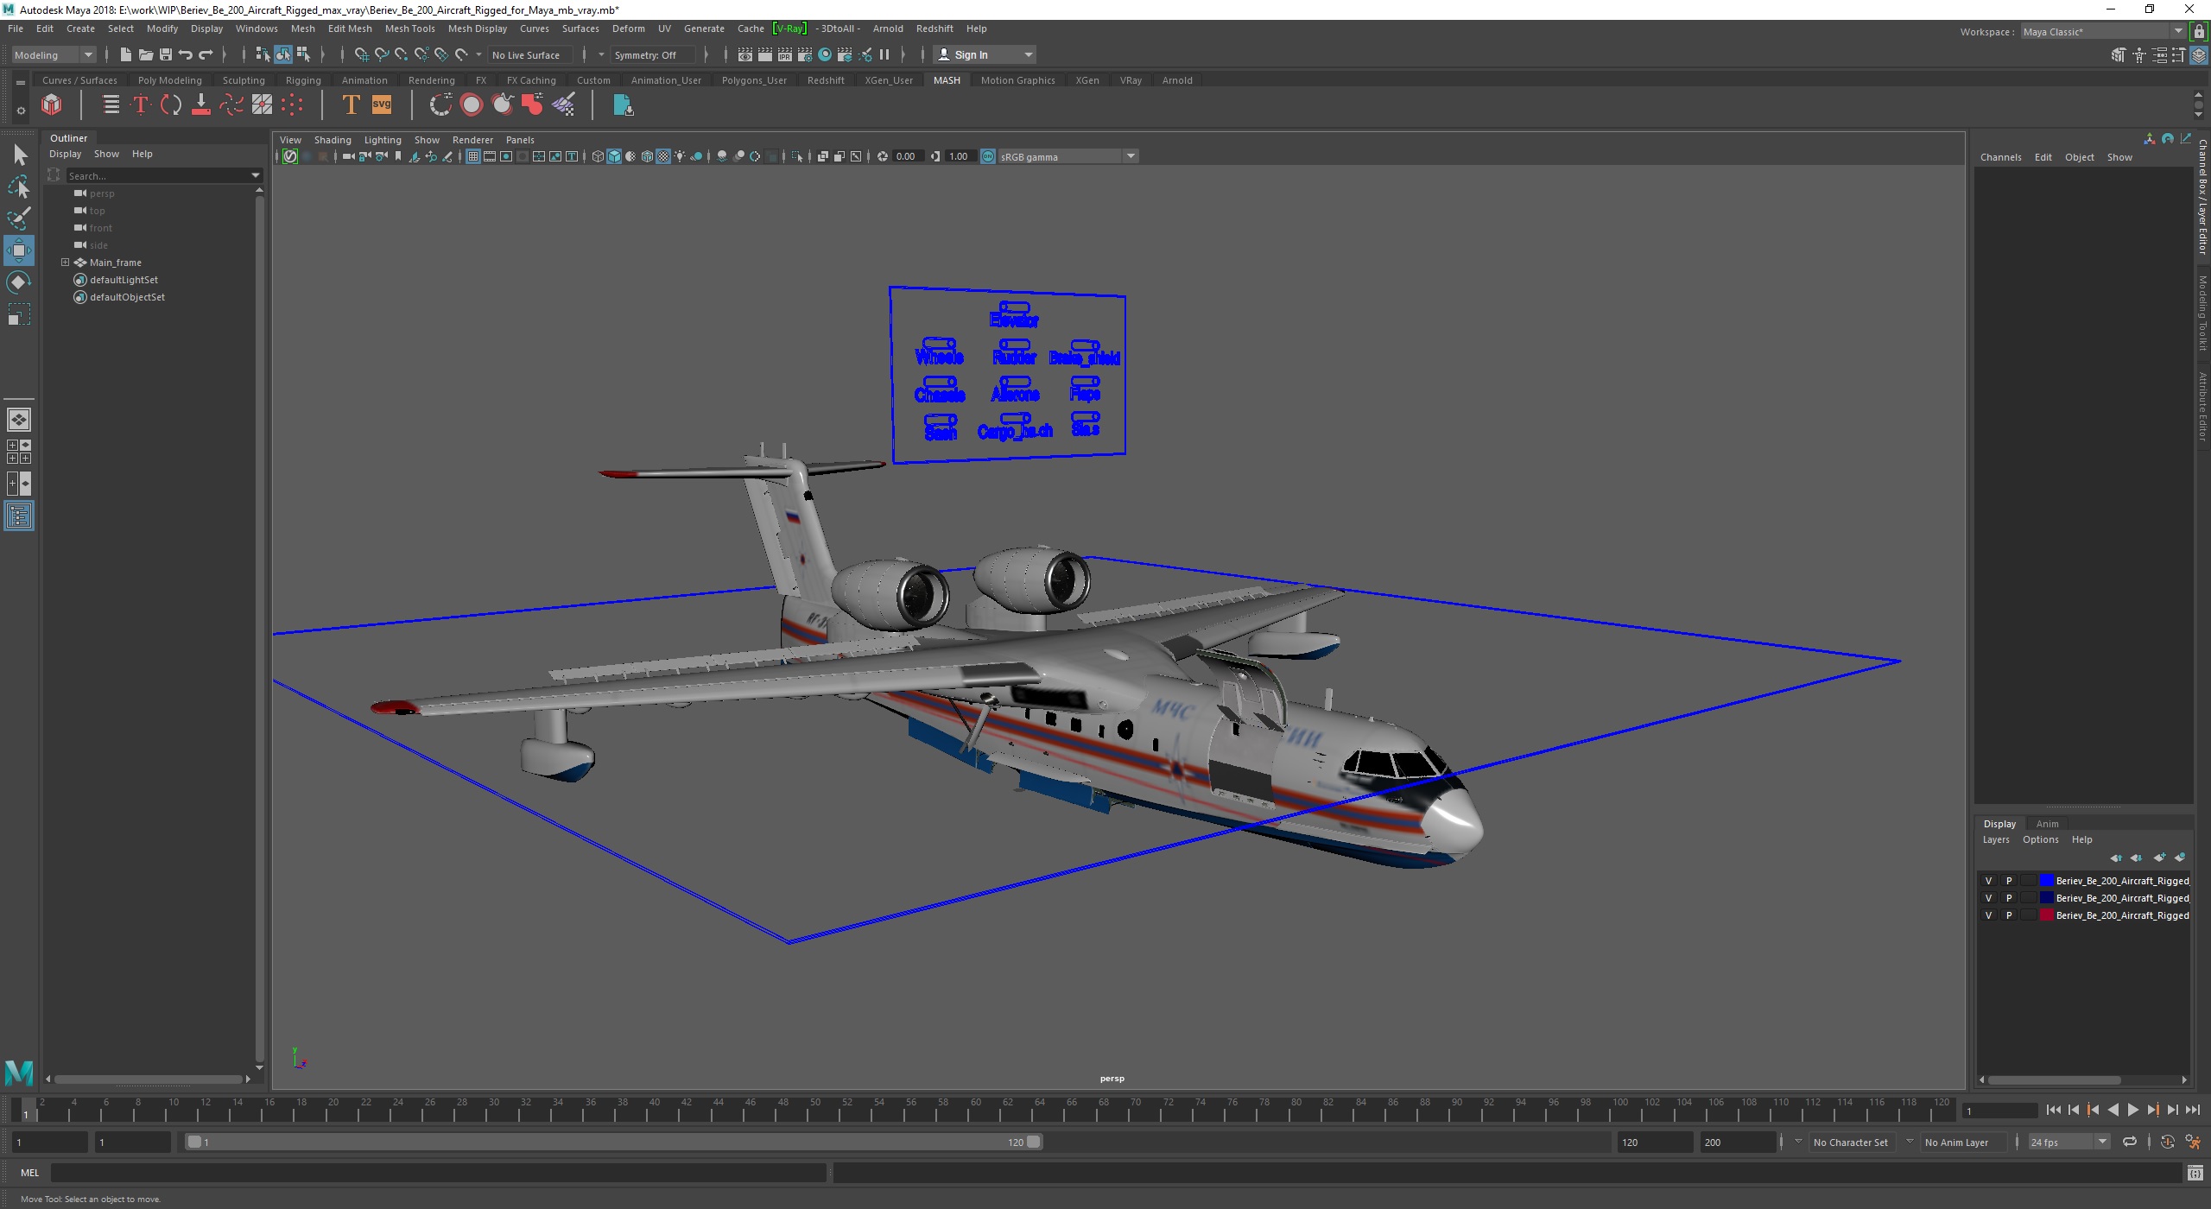Toggle smooth shade all in the viewport
Viewport: 2211px width, 1209px height.
614,156
